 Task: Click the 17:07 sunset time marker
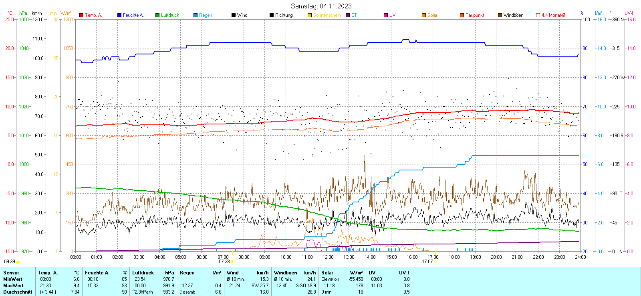(x=427, y=262)
